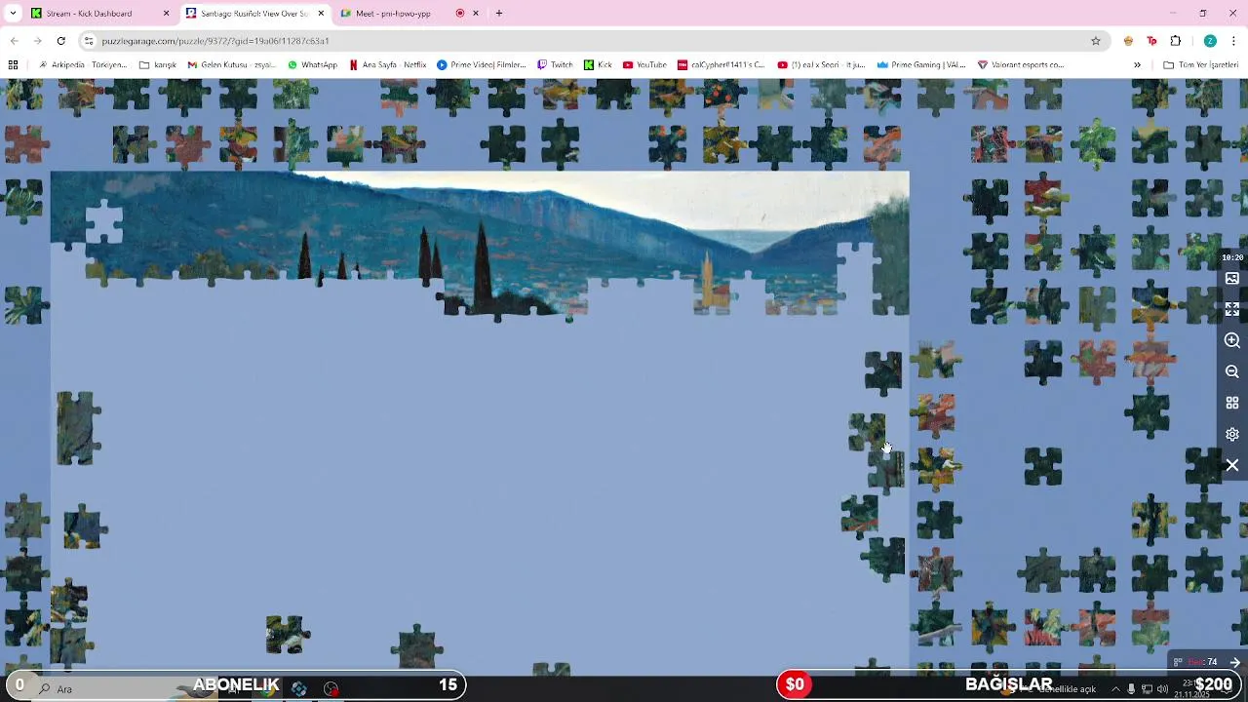Open the Prime Gaming bookmark

[920, 64]
